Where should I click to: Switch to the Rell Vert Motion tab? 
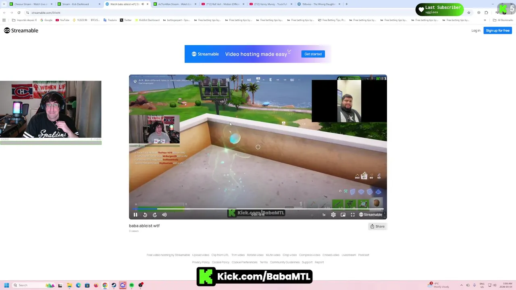(x=223, y=4)
